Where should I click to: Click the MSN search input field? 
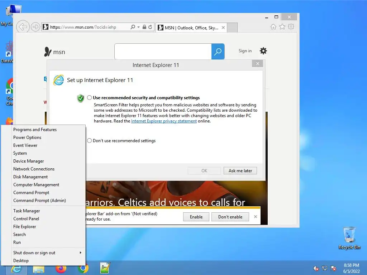[x=163, y=52]
